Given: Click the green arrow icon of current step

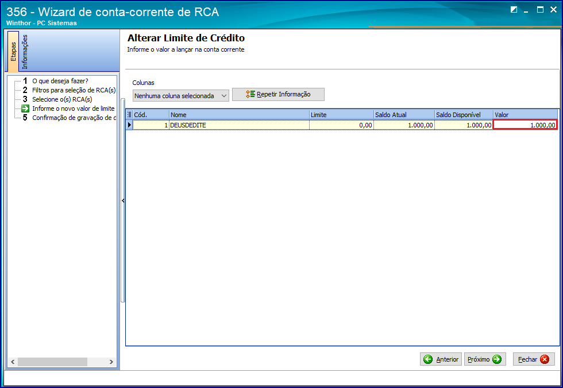Looking at the screenshot, I should point(25,108).
